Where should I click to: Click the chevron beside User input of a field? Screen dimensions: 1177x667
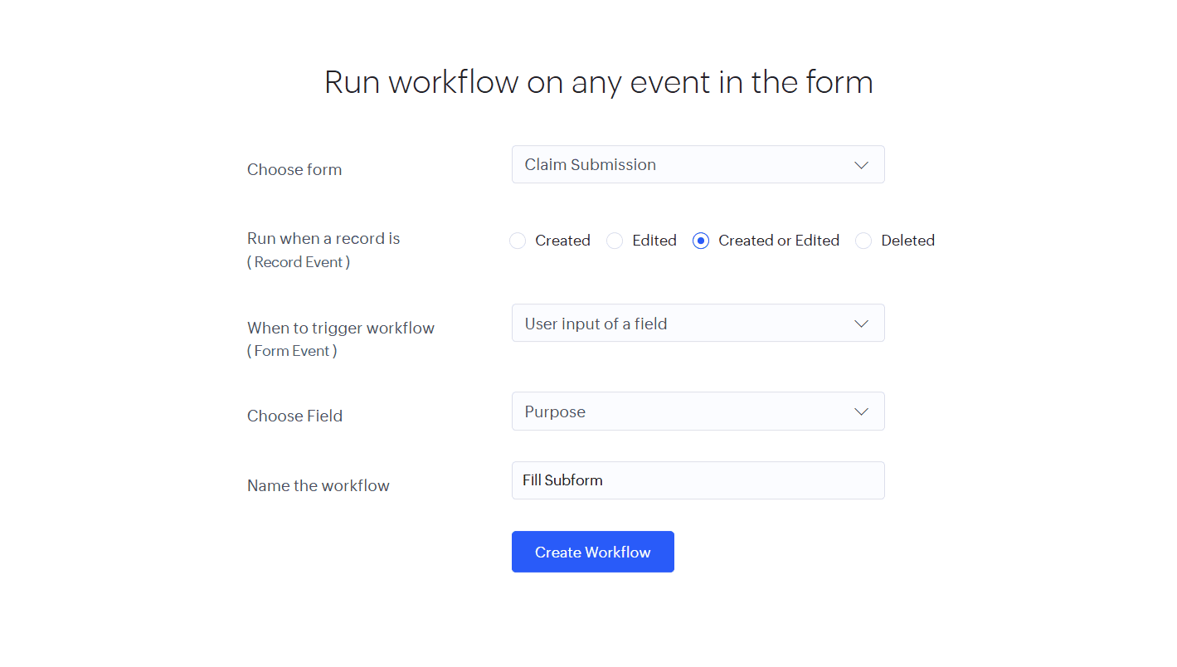pyautogui.click(x=861, y=324)
